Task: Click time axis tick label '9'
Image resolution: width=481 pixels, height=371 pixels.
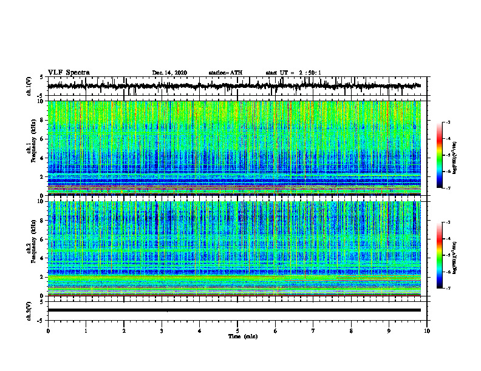Action: point(389,331)
